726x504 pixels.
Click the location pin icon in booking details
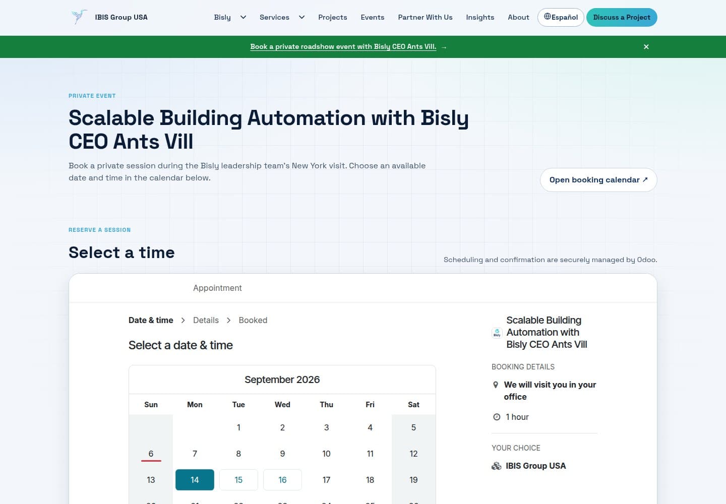pyautogui.click(x=496, y=385)
